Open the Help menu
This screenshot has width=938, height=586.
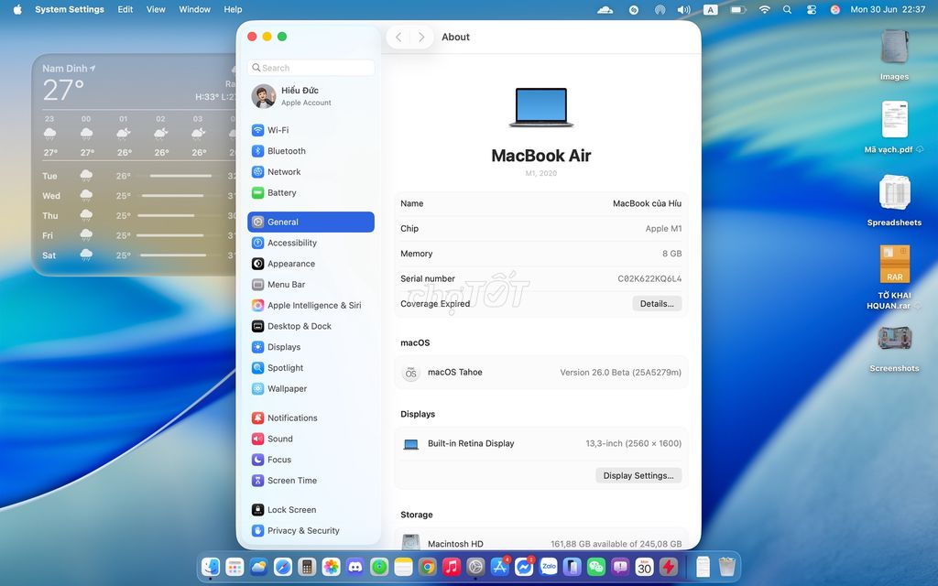(x=233, y=9)
